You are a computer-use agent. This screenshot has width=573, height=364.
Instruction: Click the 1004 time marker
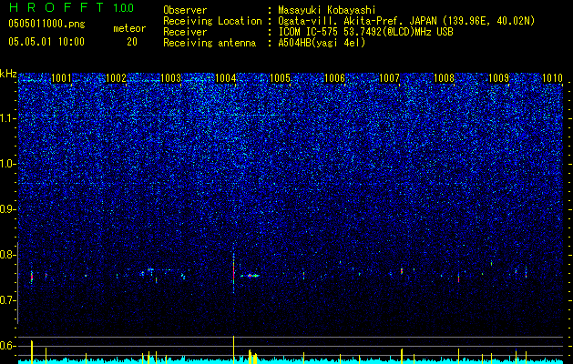click(x=226, y=77)
